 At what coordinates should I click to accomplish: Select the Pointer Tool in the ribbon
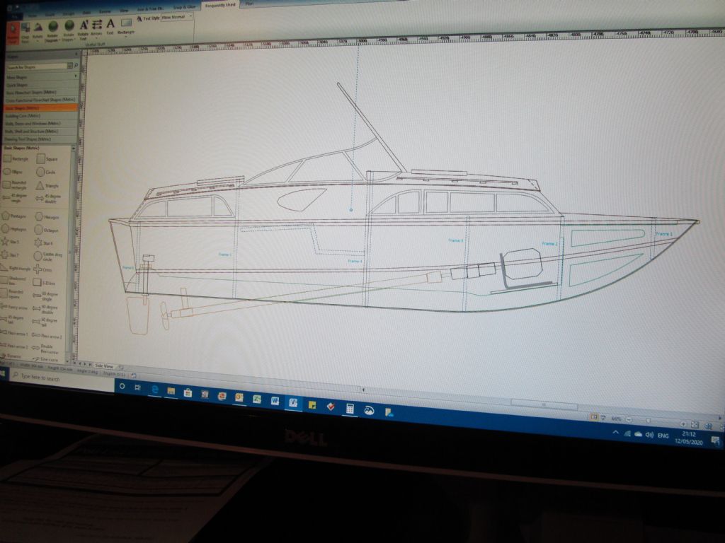(x=13, y=33)
